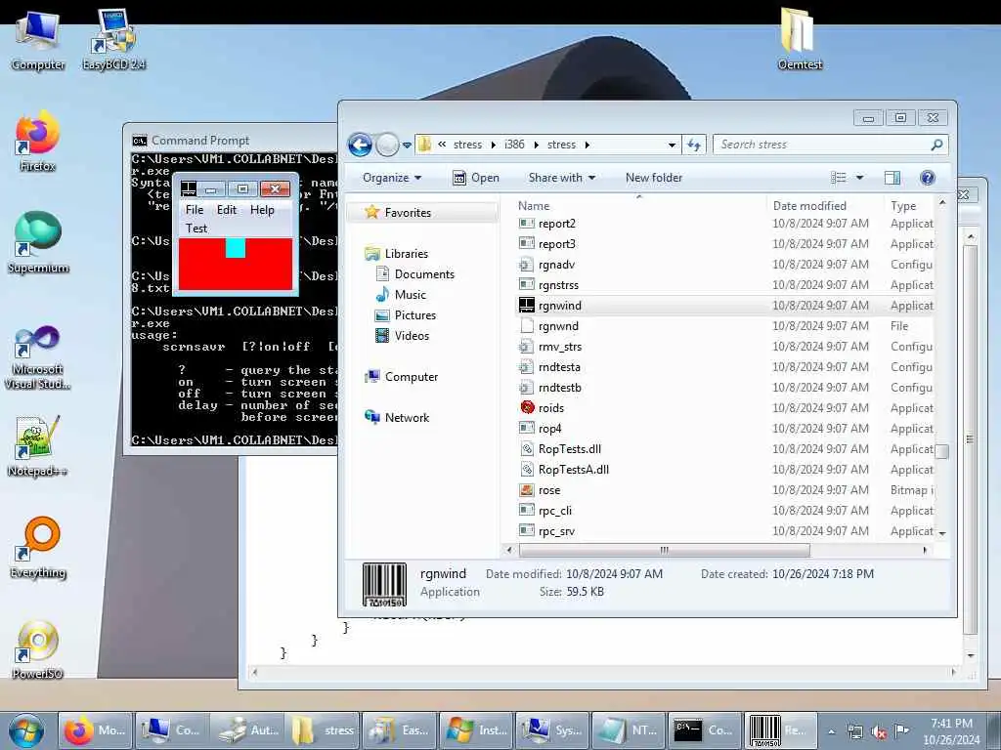
Task: Open EasyBCD 2.4 desktop shortcut
Action: (113, 41)
